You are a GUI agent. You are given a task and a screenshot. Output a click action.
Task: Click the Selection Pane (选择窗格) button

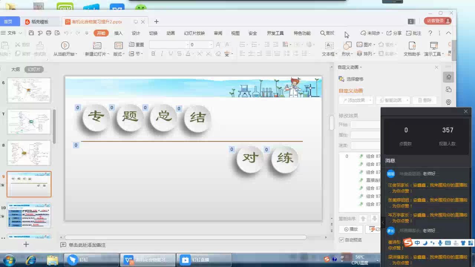[351, 79]
